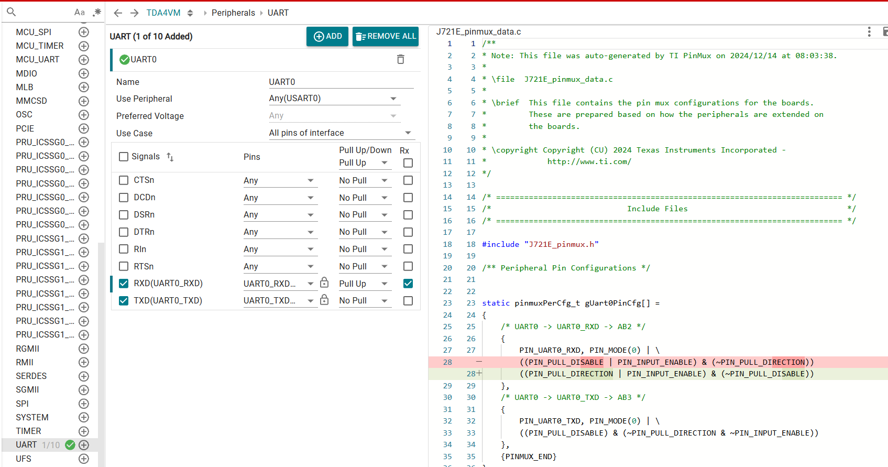888x467 pixels.
Task: Click the REMOVE ALL button
Action: 386,36
